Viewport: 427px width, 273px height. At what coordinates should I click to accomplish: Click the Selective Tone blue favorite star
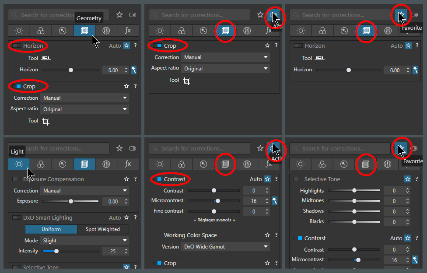tap(408, 179)
